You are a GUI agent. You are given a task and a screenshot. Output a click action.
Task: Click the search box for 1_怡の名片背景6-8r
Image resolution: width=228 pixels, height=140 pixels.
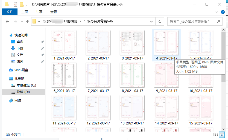click(x=195, y=22)
